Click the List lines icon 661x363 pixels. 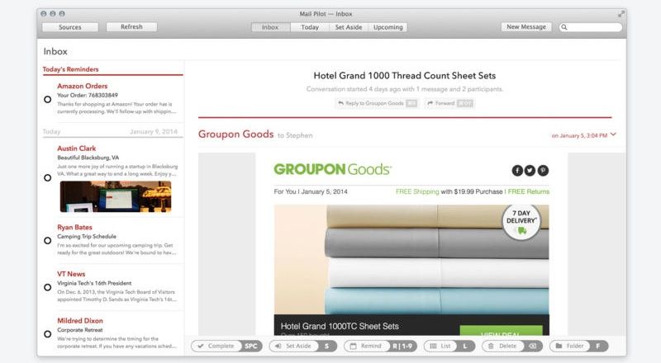pyautogui.click(x=433, y=346)
